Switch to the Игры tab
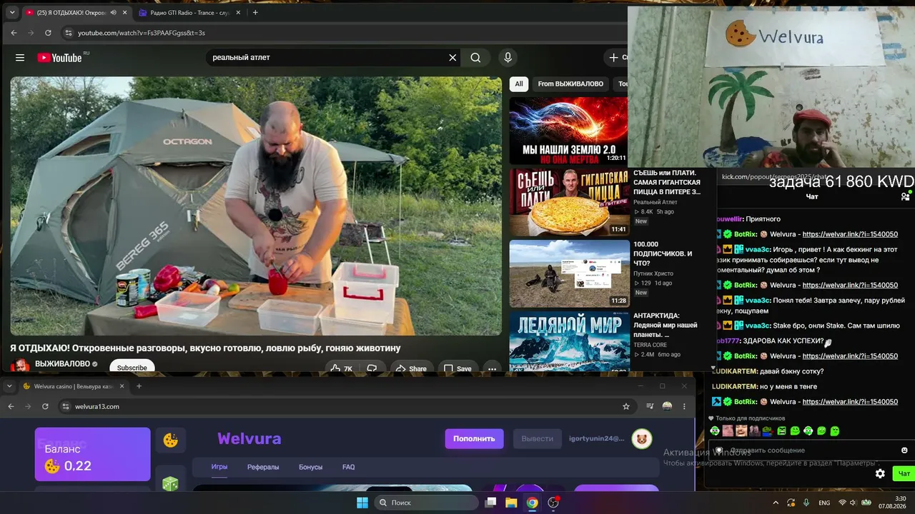Screen dimensions: 915x514 coord(219,467)
